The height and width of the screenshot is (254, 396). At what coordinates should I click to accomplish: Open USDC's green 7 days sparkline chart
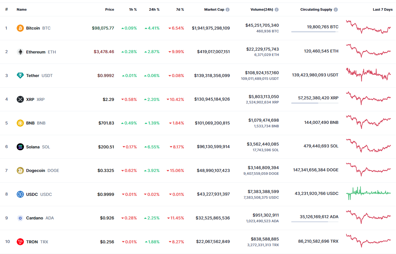368,193
